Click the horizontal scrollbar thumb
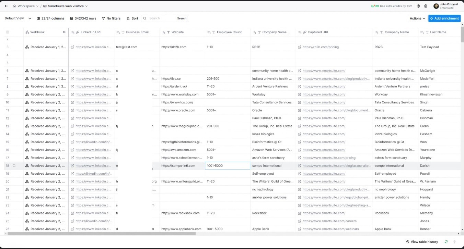The width and height of the screenshot is (464, 249). (102, 234)
